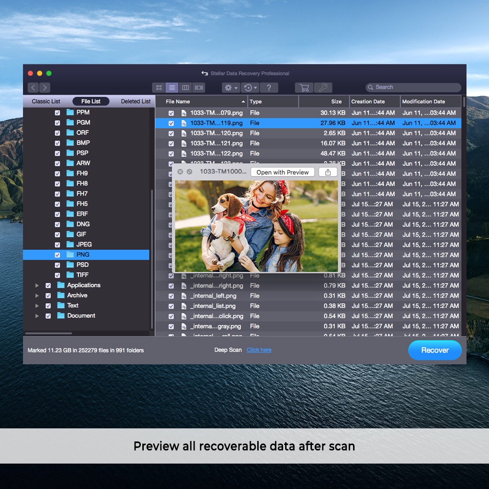Switch to the Deleted List tab
The width and height of the screenshot is (489, 489).
pyautogui.click(x=135, y=101)
